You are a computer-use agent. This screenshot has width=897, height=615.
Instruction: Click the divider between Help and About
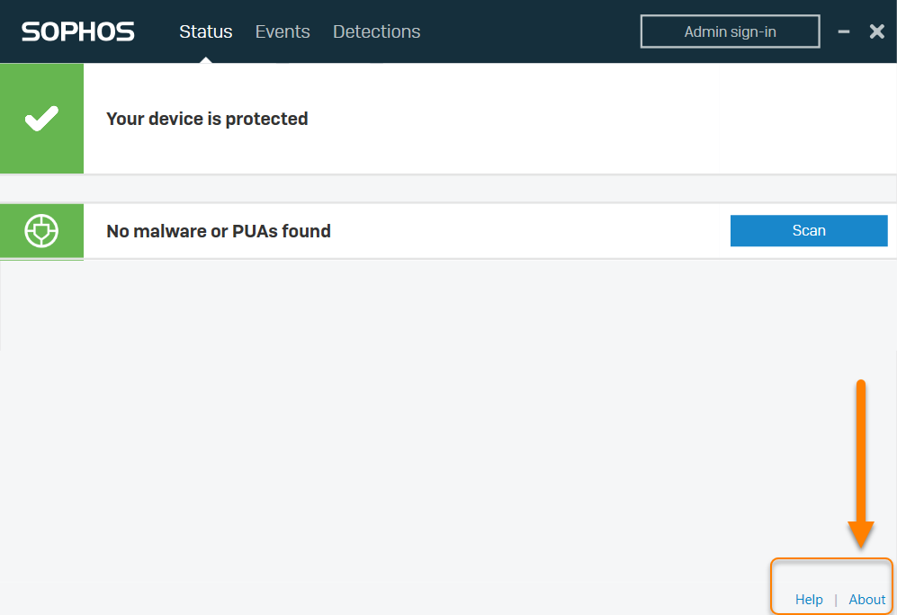click(836, 600)
